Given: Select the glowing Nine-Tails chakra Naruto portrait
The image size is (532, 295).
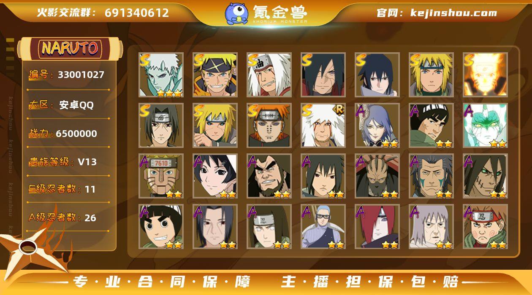Looking at the screenshot, I should point(485,75).
